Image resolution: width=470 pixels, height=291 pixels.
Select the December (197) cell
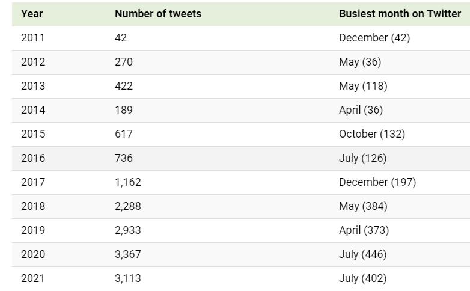[x=377, y=182]
